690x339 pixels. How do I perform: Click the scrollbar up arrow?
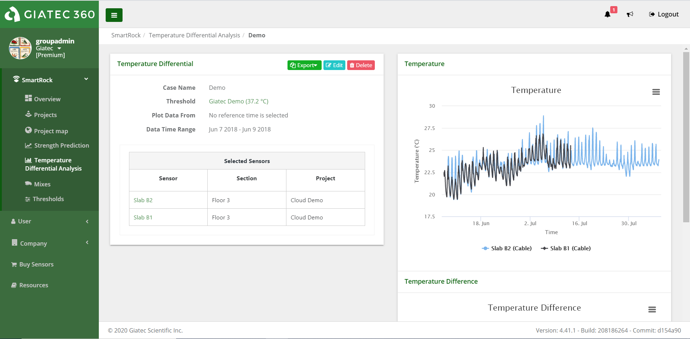tap(686, 48)
